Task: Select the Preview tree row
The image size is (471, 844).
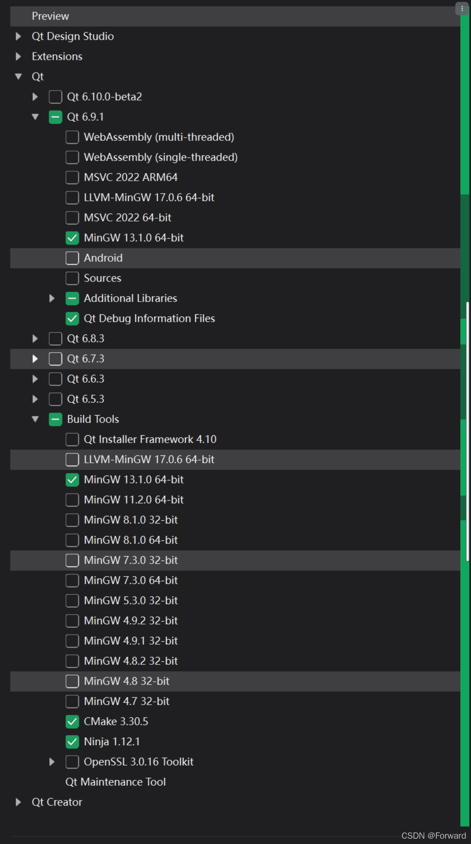Action: [235, 16]
